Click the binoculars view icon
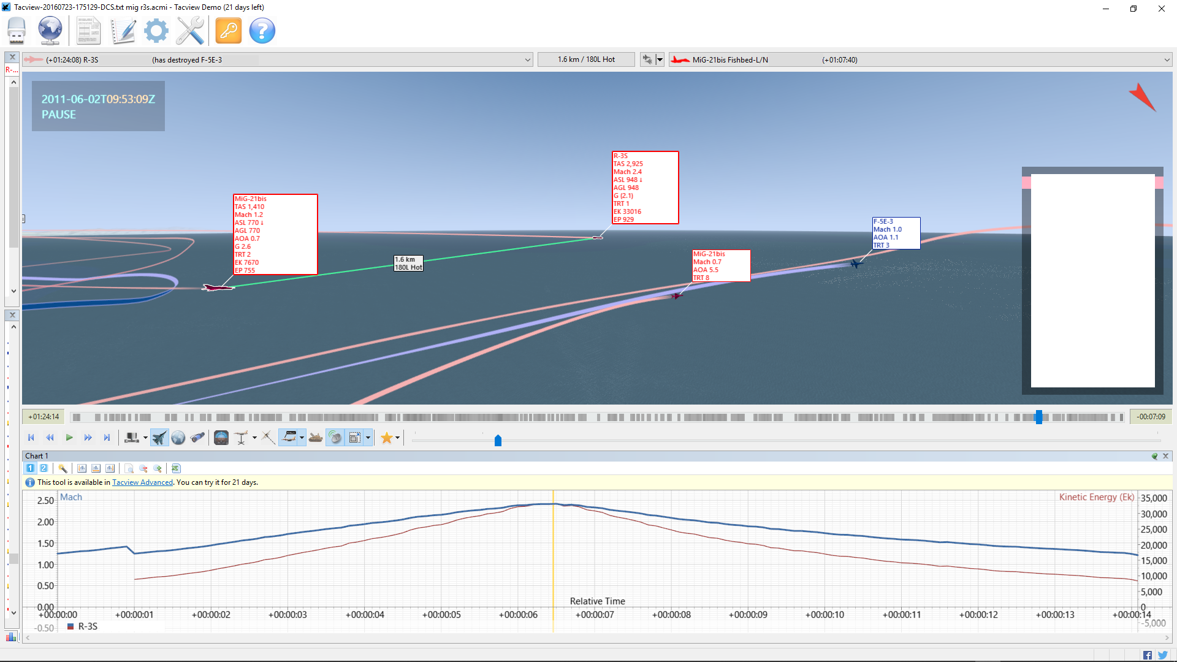This screenshot has height=662, width=1177. pos(197,438)
